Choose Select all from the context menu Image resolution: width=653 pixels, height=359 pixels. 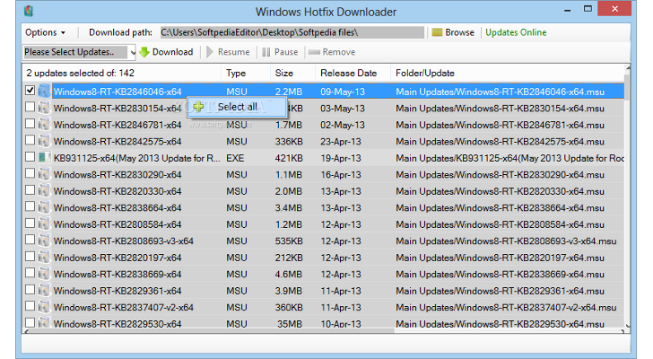click(x=237, y=107)
